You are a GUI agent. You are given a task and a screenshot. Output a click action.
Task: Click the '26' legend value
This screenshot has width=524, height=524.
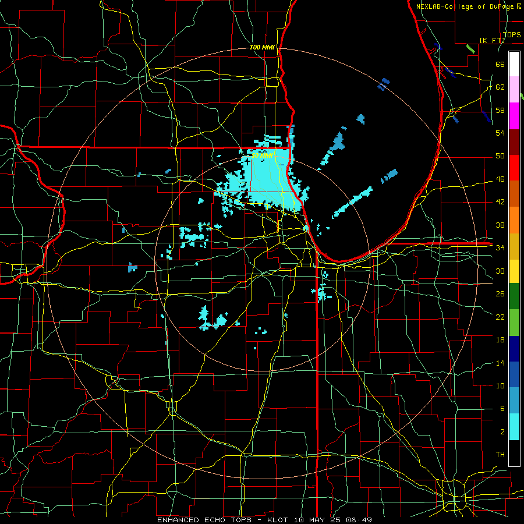tap(500, 294)
